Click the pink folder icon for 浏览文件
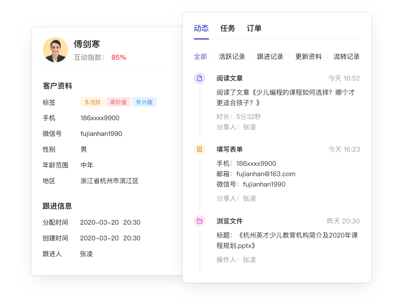 (x=199, y=221)
